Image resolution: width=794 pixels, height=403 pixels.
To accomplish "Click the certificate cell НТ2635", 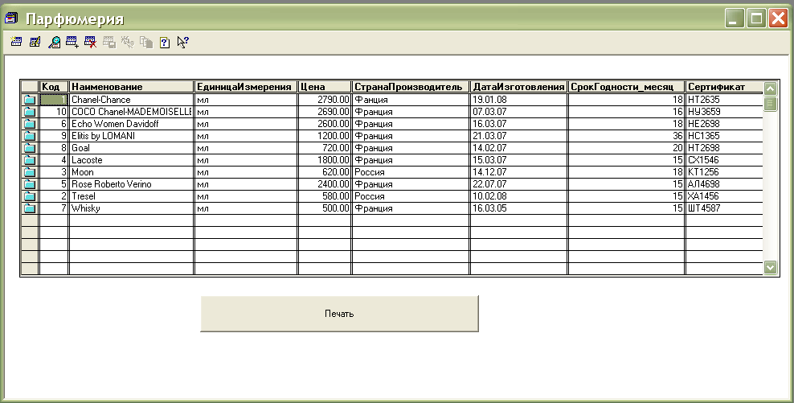I will click(724, 100).
